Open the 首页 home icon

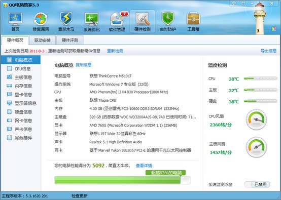(15, 21)
